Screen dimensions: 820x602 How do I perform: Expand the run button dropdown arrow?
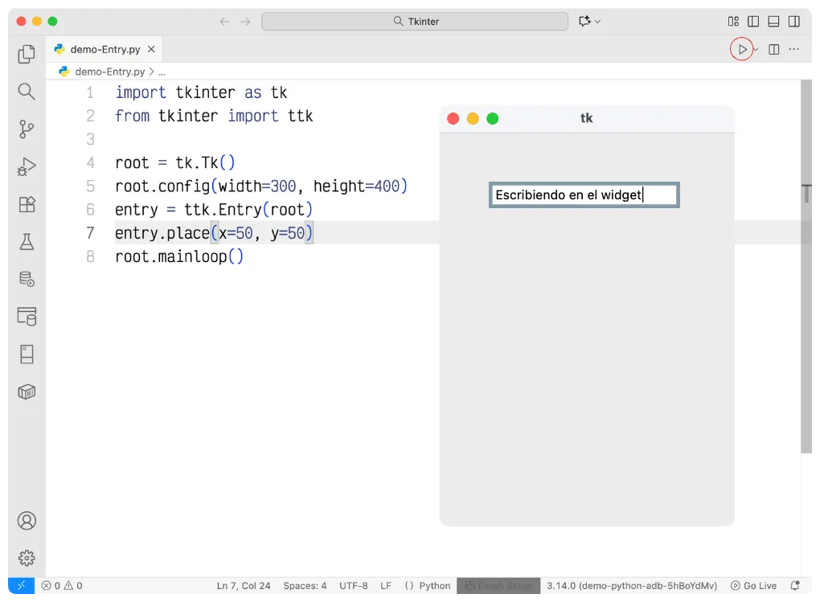click(x=756, y=50)
